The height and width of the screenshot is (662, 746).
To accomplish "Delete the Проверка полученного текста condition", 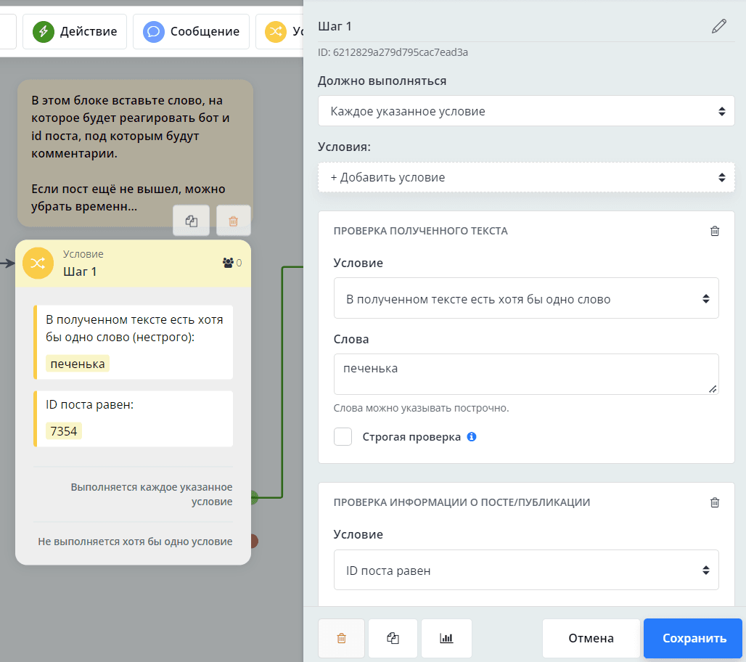I will 714,231.
